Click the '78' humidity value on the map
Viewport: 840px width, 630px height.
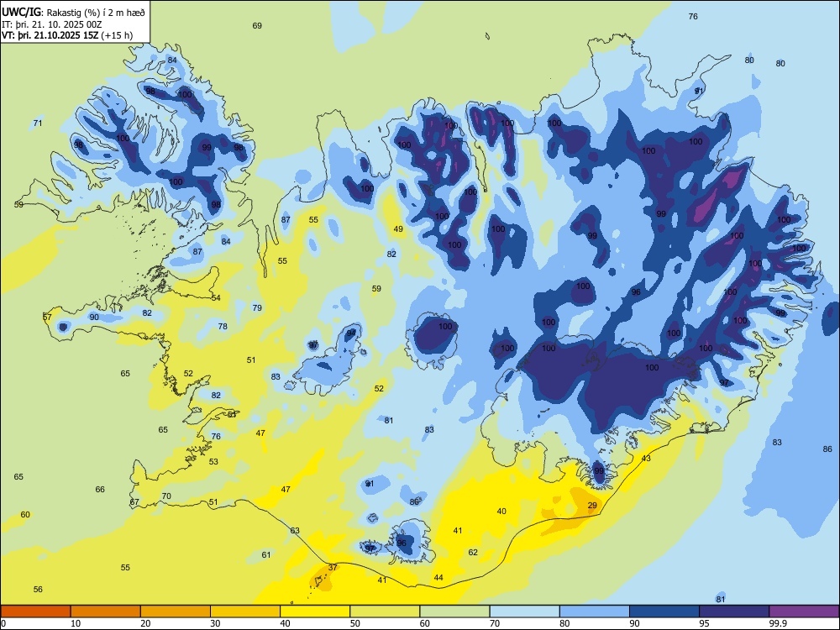[223, 326]
